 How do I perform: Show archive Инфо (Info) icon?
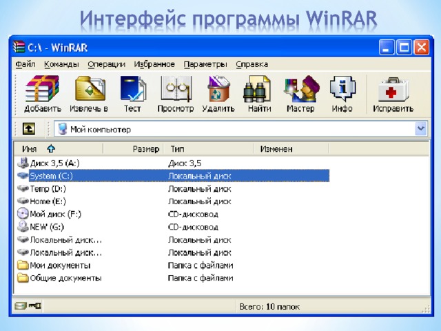point(342,93)
